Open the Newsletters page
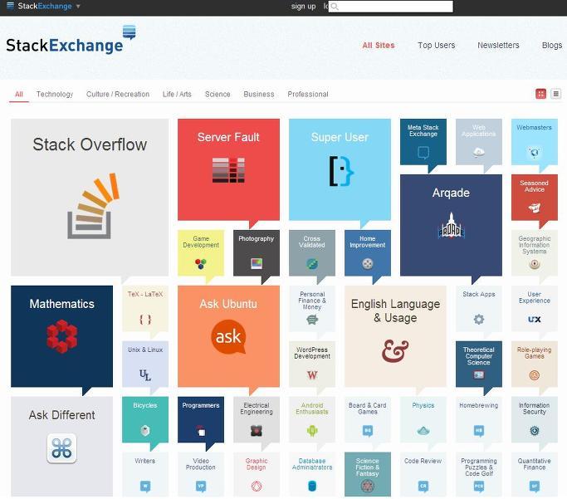 498,45
